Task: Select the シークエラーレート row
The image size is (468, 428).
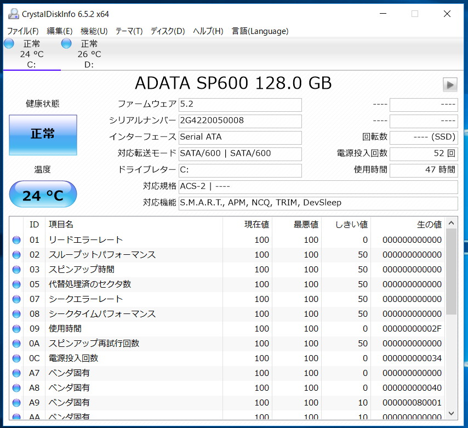Action: [227, 299]
